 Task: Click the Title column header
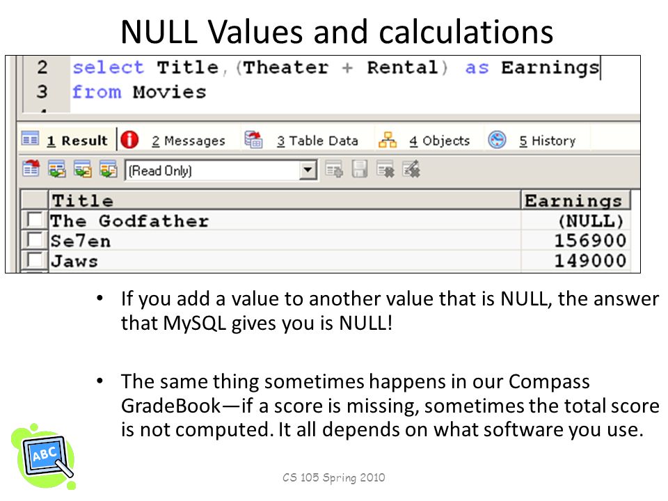click(x=285, y=200)
